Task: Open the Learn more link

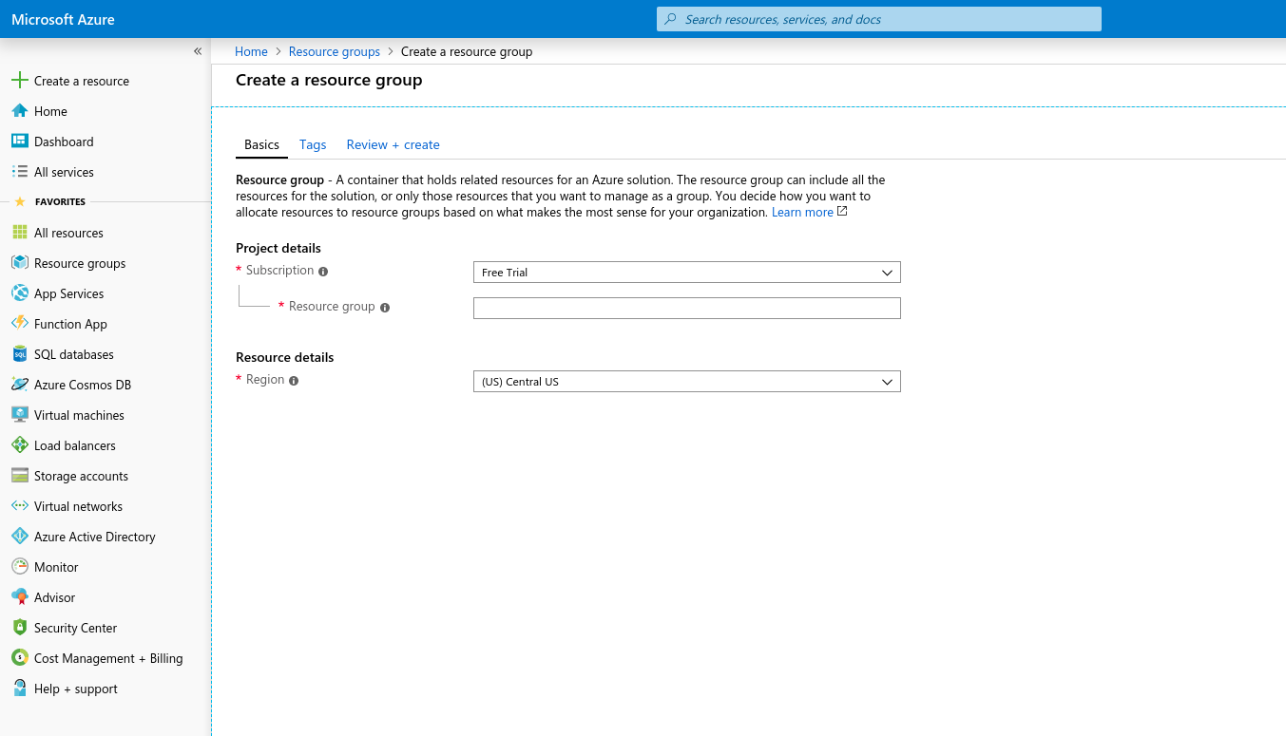Action: pyautogui.click(x=802, y=213)
